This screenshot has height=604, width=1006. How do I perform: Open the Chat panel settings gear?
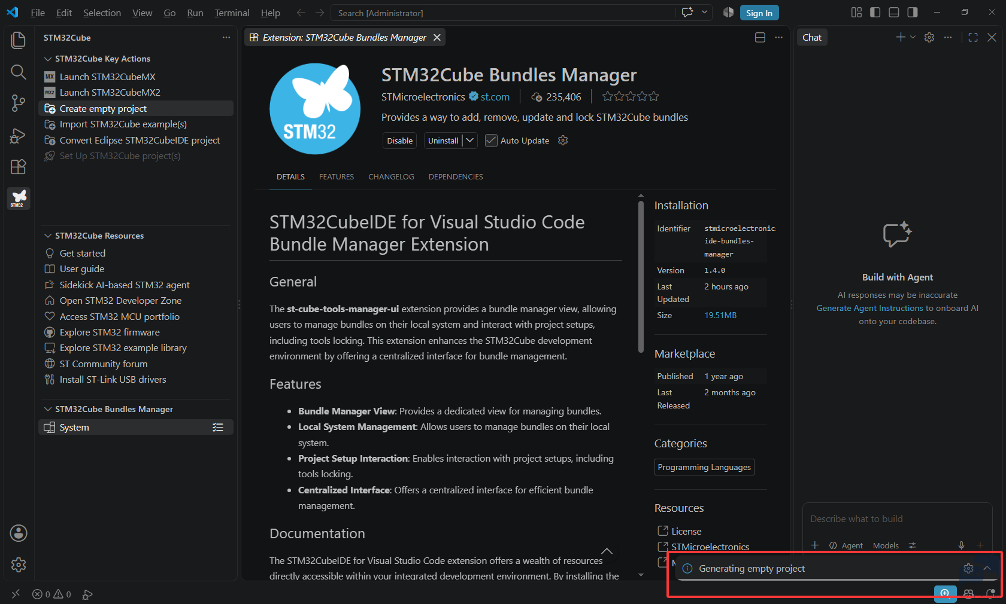click(929, 37)
